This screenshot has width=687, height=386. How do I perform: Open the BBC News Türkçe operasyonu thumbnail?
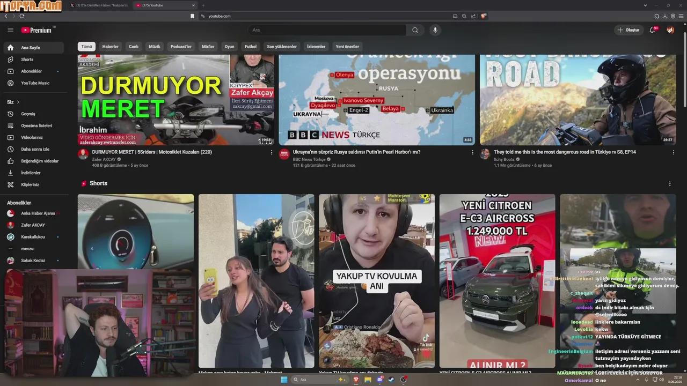click(x=377, y=100)
